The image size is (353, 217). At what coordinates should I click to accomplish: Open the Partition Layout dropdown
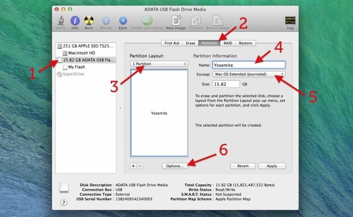coord(159,64)
